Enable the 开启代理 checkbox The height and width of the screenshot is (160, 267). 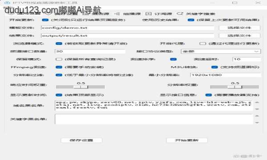coord(202,44)
